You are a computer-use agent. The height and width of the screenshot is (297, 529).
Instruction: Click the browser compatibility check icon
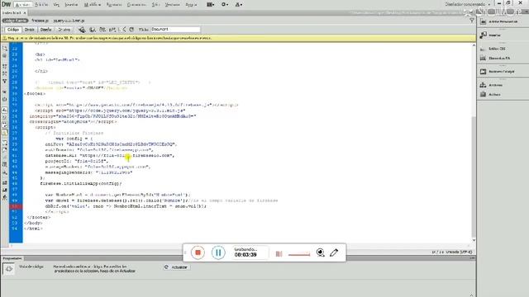point(123,30)
